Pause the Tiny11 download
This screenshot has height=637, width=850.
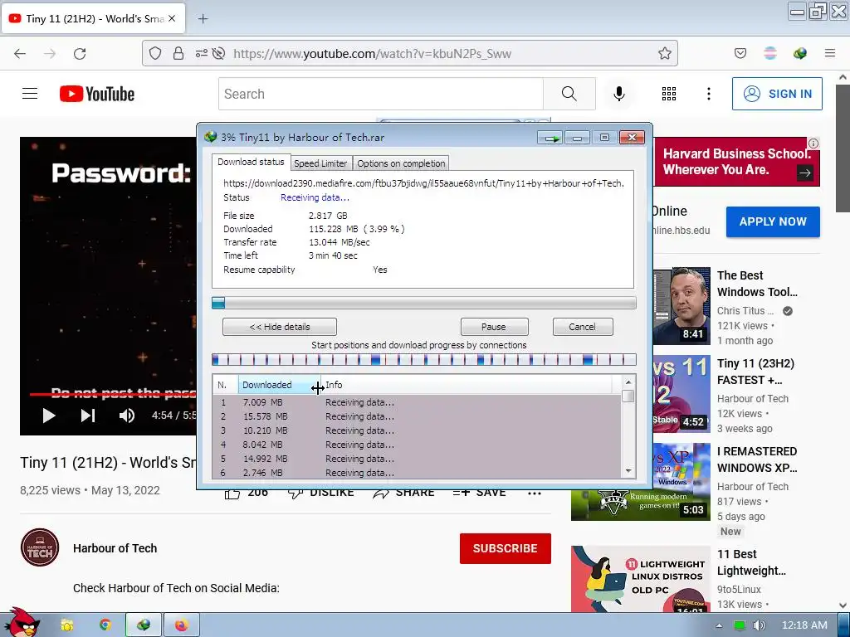[494, 327]
